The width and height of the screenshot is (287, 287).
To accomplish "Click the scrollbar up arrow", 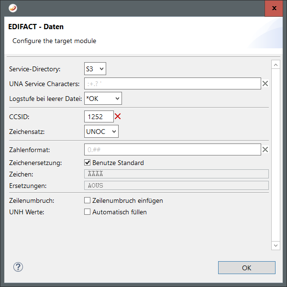I will coord(275,64).
